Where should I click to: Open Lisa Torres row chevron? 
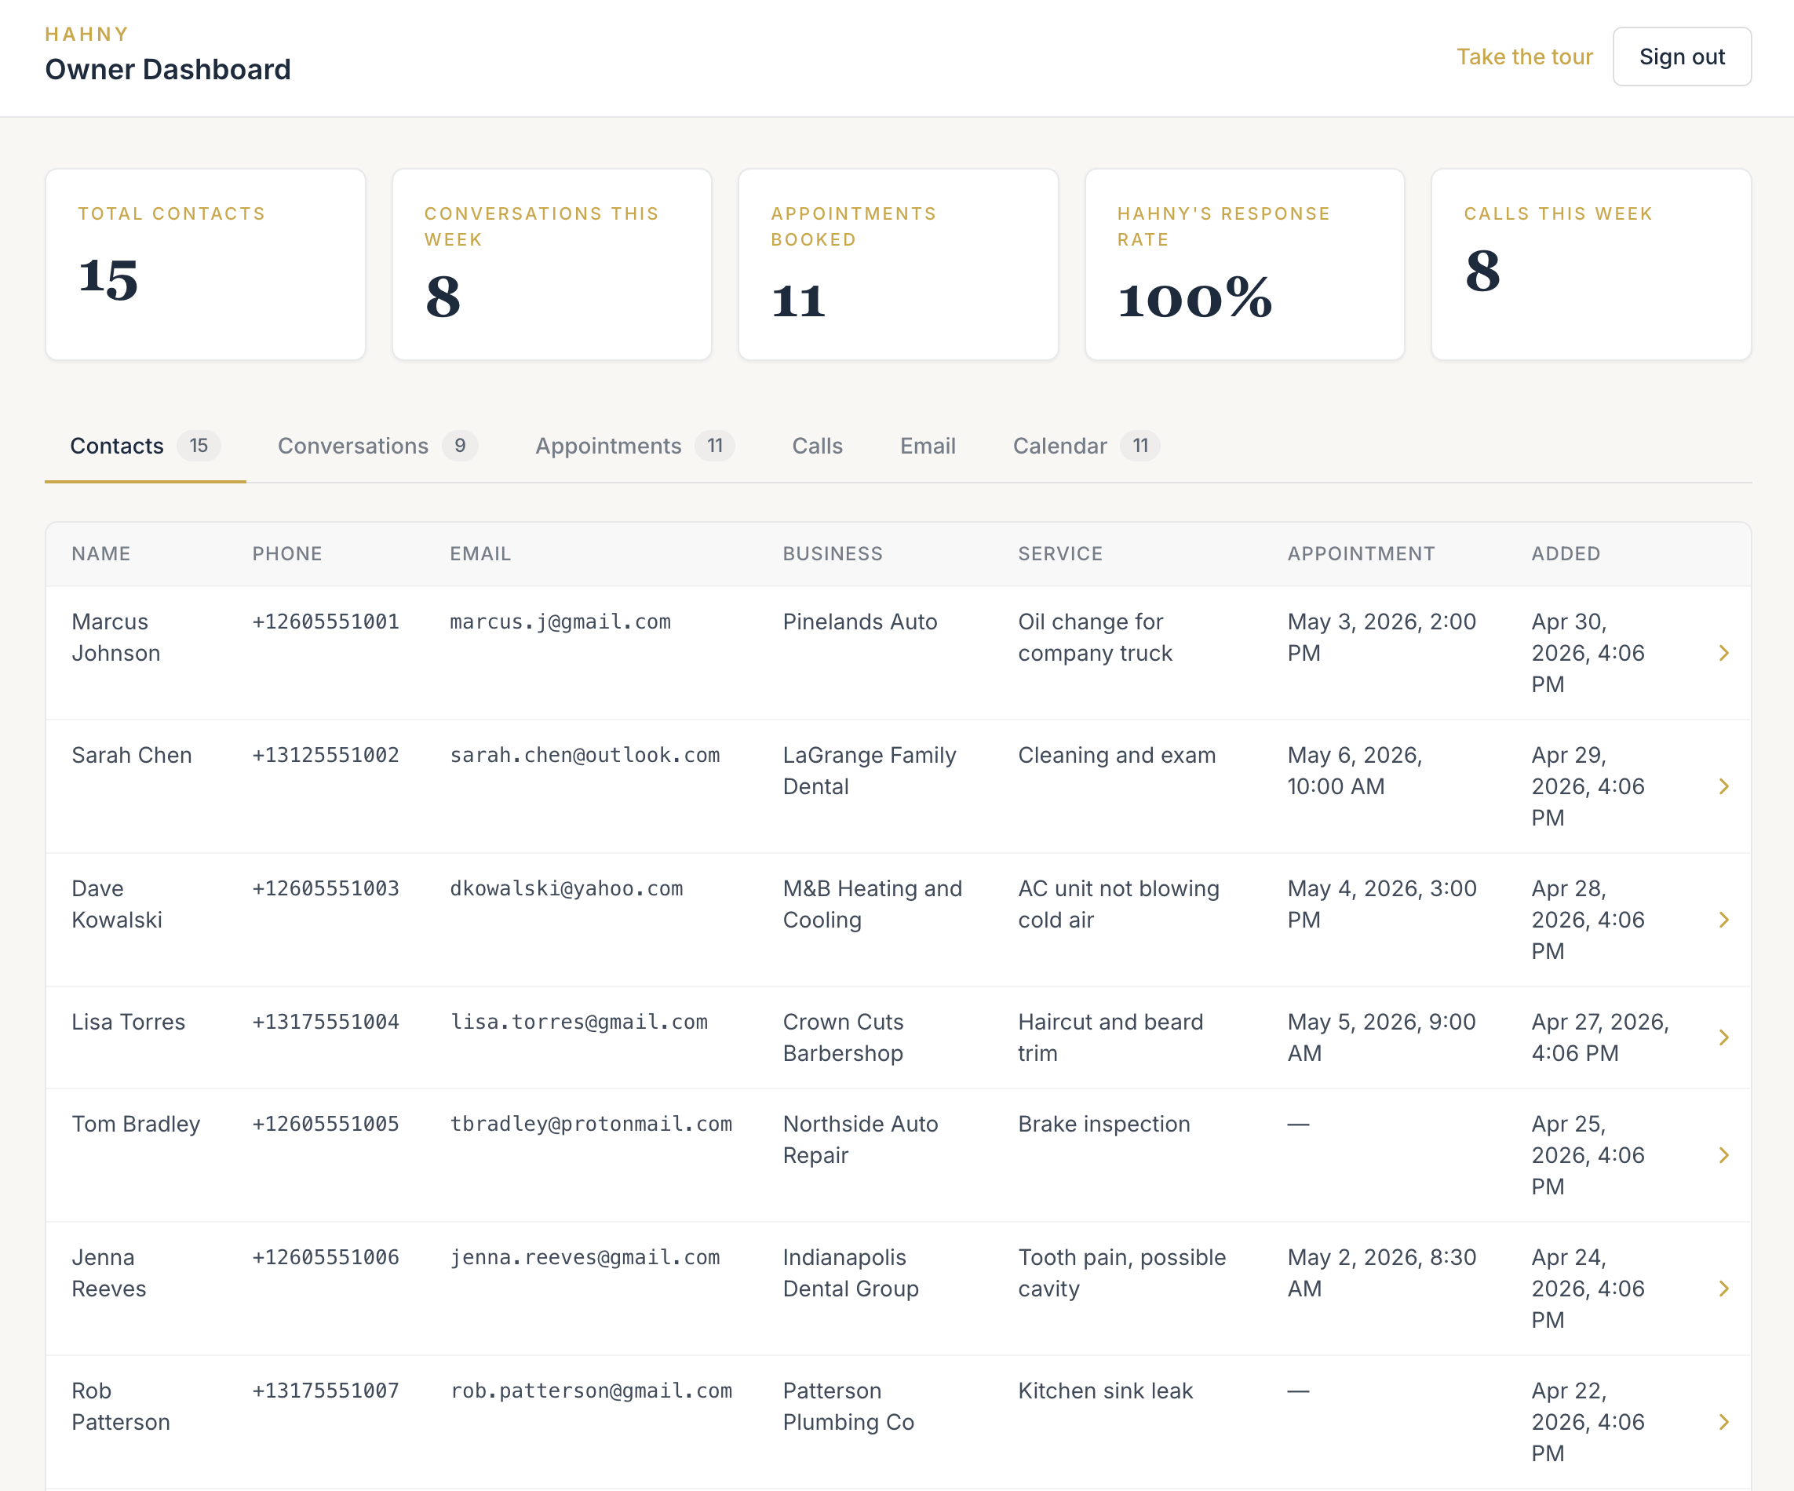(x=1723, y=1037)
